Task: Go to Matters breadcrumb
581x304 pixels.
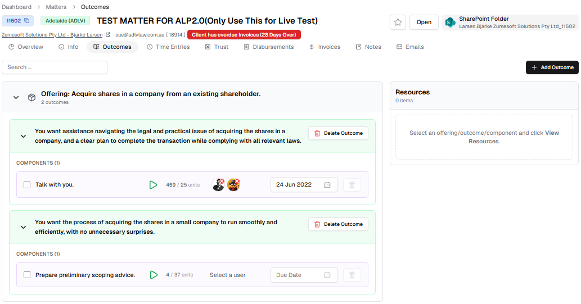Action: [56, 7]
